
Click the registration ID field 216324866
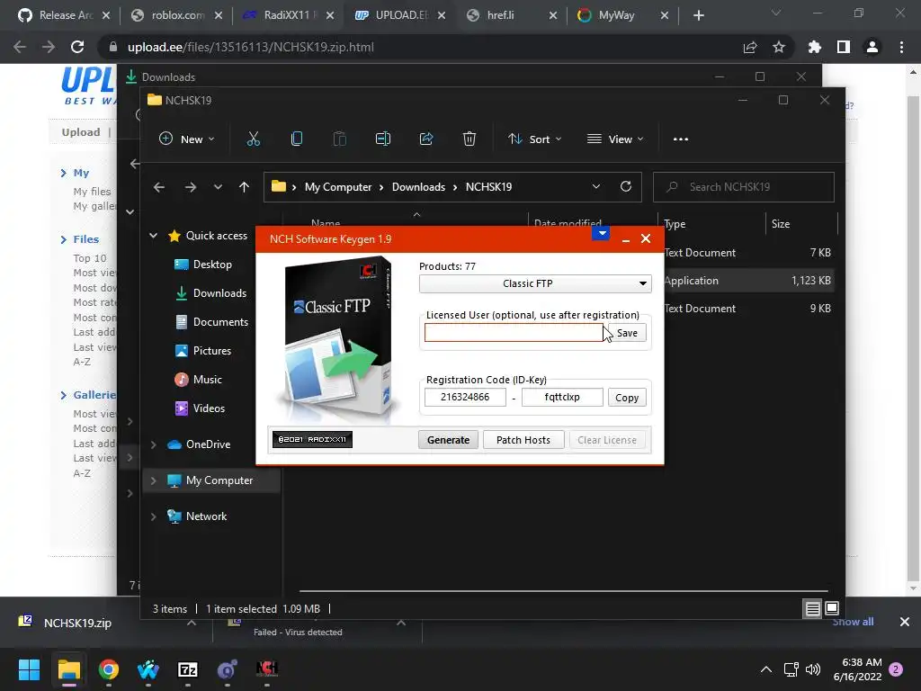pyautogui.click(x=465, y=397)
